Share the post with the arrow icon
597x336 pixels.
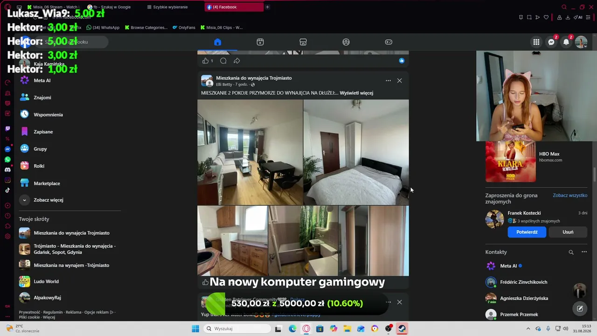(237, 61)
